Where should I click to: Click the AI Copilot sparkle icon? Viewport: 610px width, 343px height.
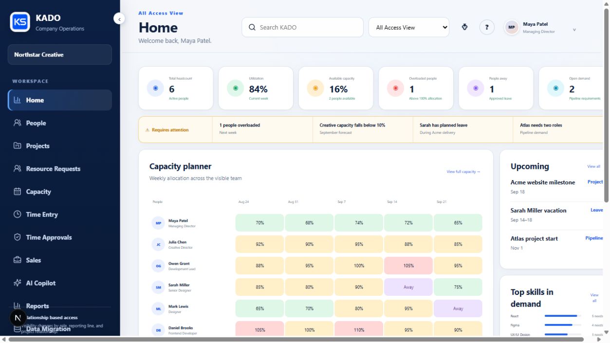pyautogui.click(x=18, y=283)
